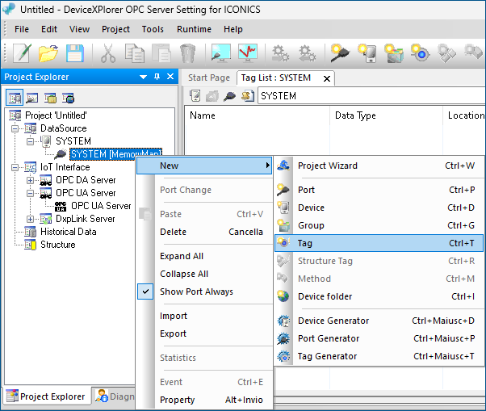This screenshot has height=411, width=486.
Task: Click the diagnostic graph monitor icon
Action: coord(248,53)
